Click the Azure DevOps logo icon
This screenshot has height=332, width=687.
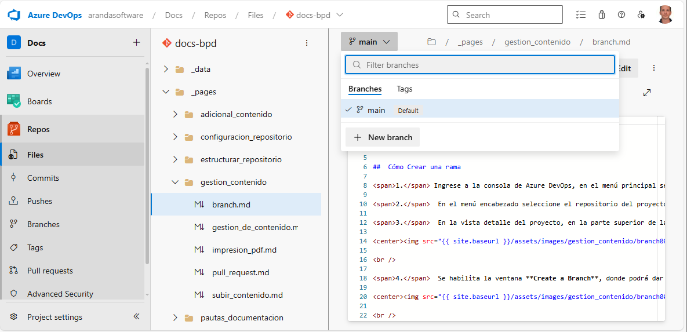pos(14,15)
